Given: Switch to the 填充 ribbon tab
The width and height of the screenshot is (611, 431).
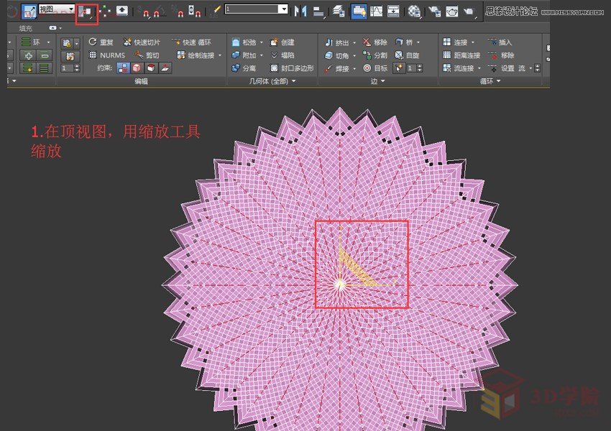Looking at the screenshot, I should click(26, 28).
